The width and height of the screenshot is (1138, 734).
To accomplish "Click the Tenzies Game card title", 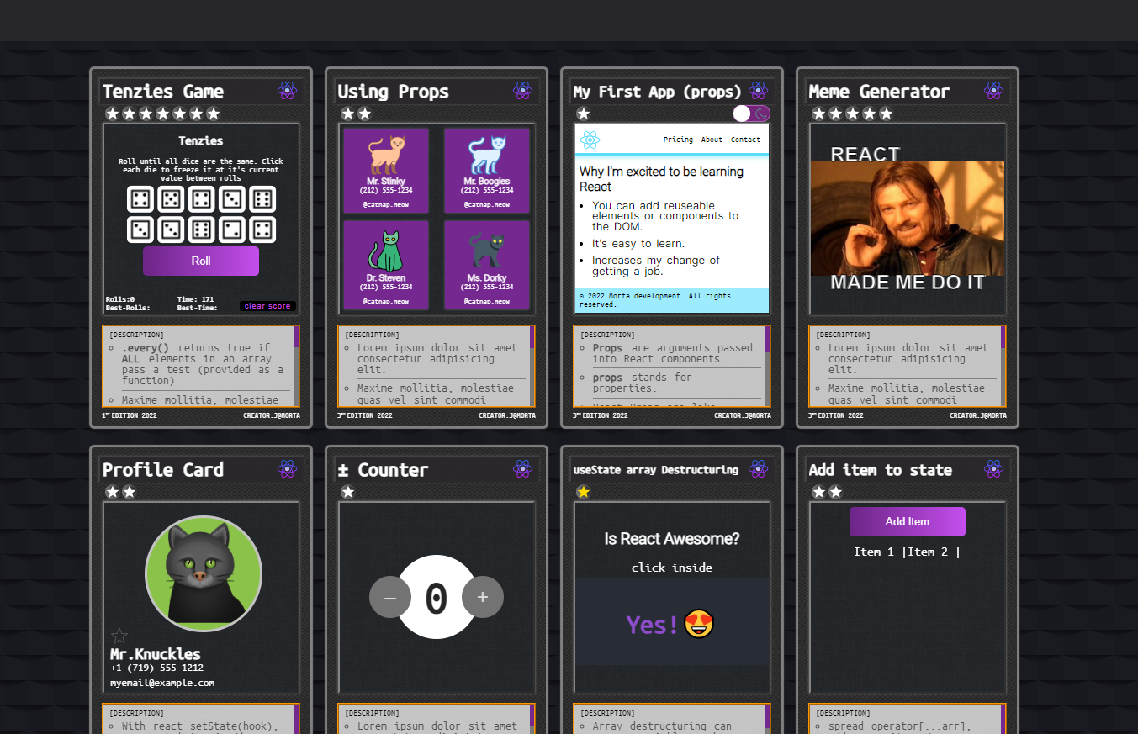I will click(163, 92).
